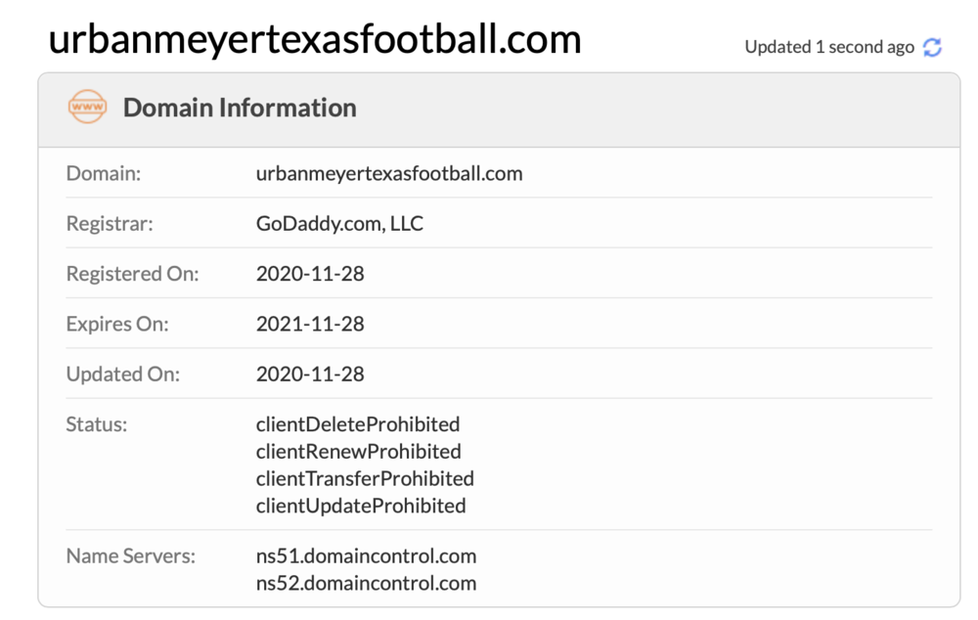Click the clientTransferProhibited status
The image size is (978, 620).
[365, 479]
